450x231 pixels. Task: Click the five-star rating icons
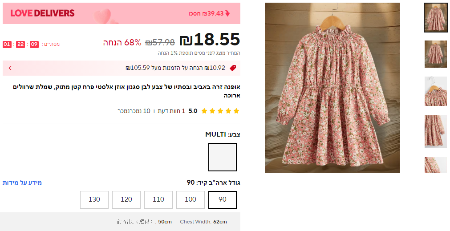(x=220, y=111)
